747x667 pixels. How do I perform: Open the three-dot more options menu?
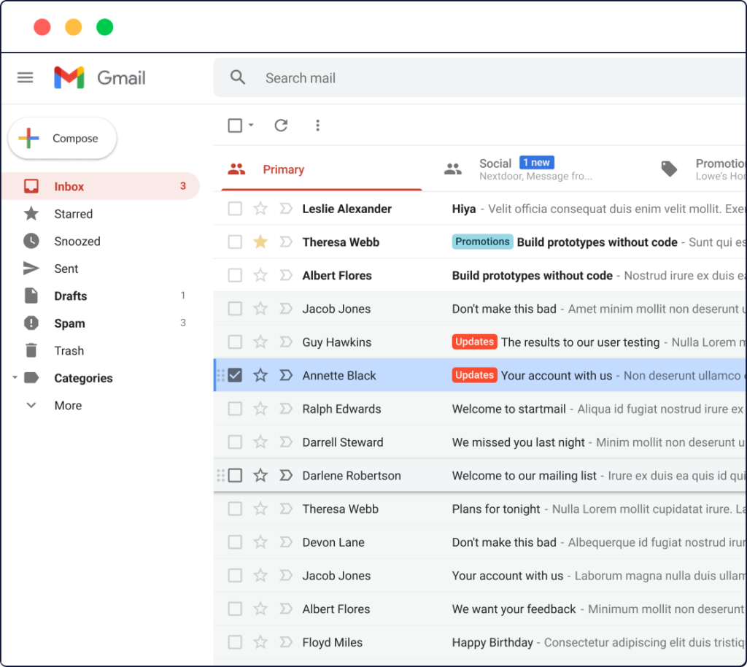pos(317,126)
